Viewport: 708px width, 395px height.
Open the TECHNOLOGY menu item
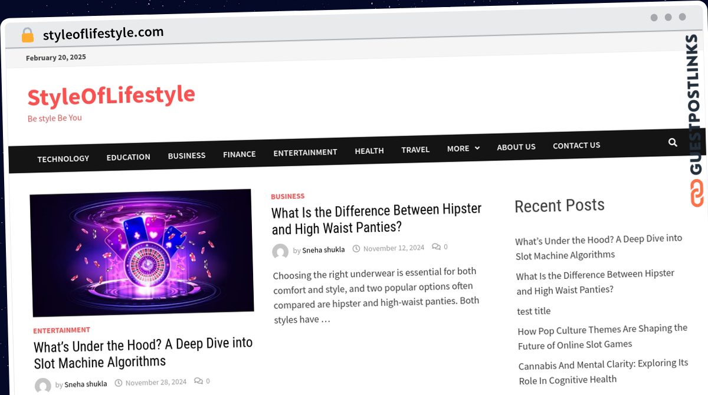(x=63, y=159)
